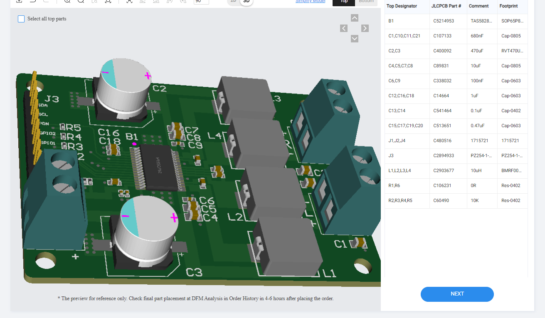Select the R1,R6 designator cell

tap(407, 185)
